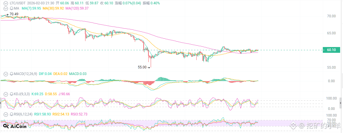Click the alert bell beside MACD(12,26,9)
The image size is (343, 133).
point(11,74)
